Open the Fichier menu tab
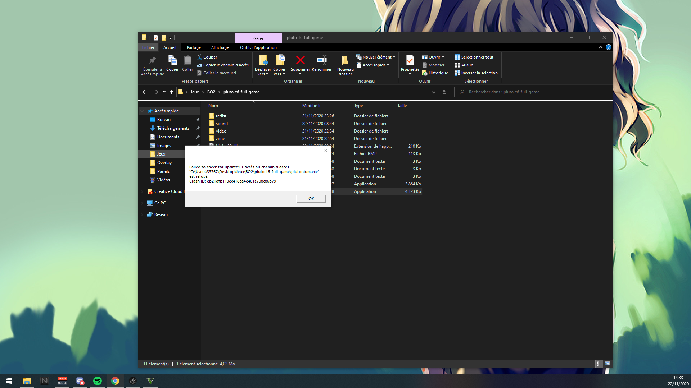The height and width of the screenshot is (388, 691). point(148,47)
